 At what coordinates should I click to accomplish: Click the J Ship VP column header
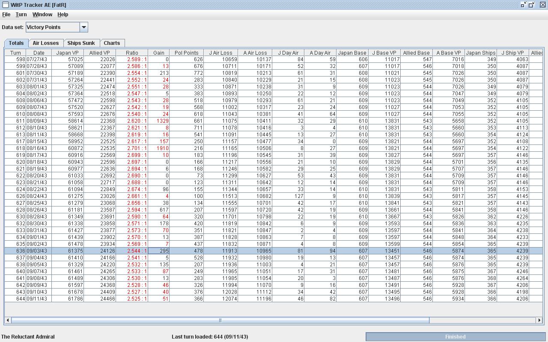512,53
